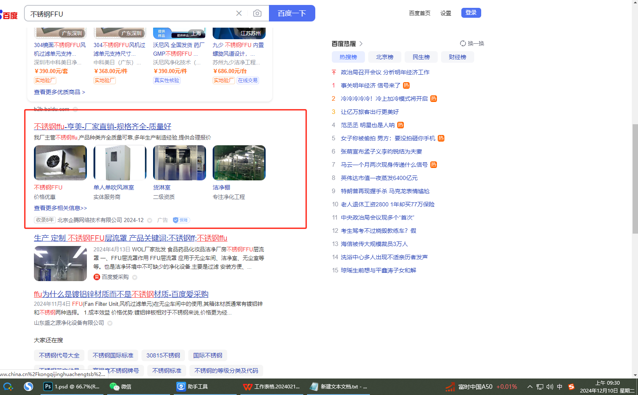638x395 pixels.
Task: Open product 沃尼风 全国发货 药厂GMP不锈钢FFU
Action: 179,49
